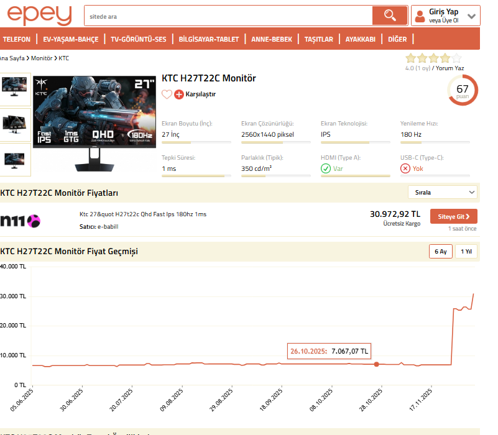Go to Monitör breadcrumb
The height and width of the screenshot is (435, 498).
tap(42, 58)
